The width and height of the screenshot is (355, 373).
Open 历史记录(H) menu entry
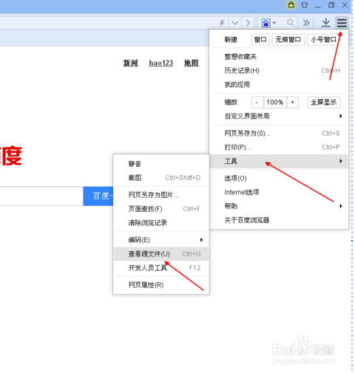[x=279, y=71]
